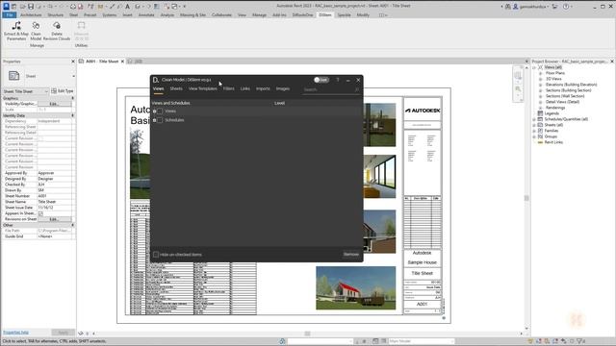Screen dimensions: 616x346
Task: Click the Autodesk App Store cart icon
Action: (554, 7)
